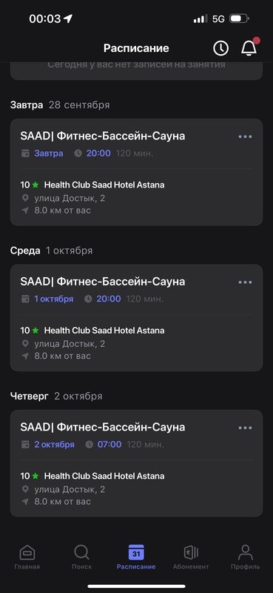Open three-dot menu for 2 October booking
The height and width of the screenshot is (593, 273).
point(245,428)
